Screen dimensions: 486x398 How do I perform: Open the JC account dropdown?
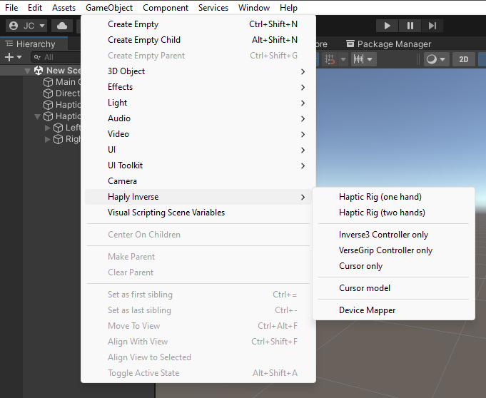(26, 26)
